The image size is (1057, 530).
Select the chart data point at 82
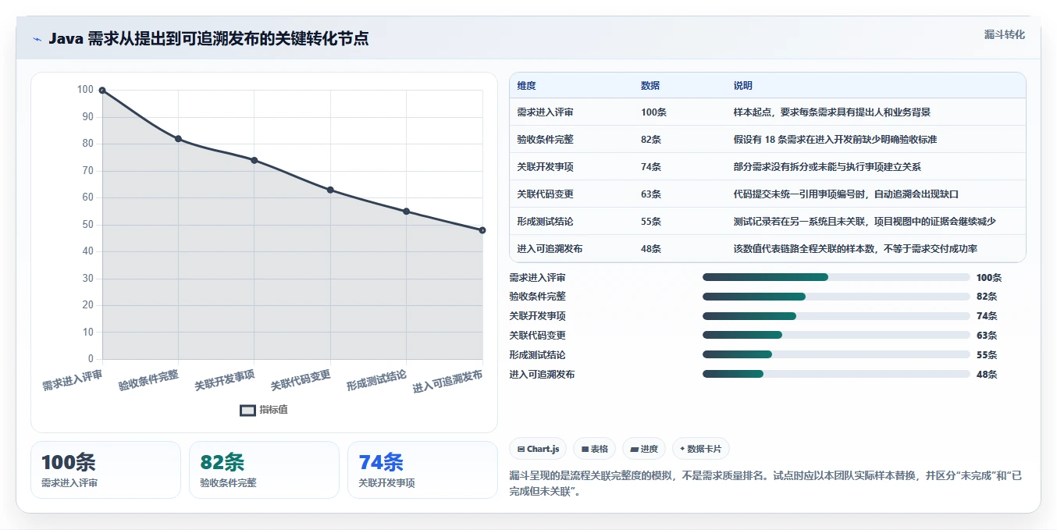point(178,139)
